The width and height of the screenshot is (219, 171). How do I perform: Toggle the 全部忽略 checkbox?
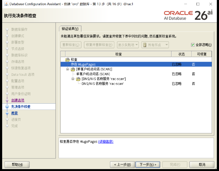[193, 45]
